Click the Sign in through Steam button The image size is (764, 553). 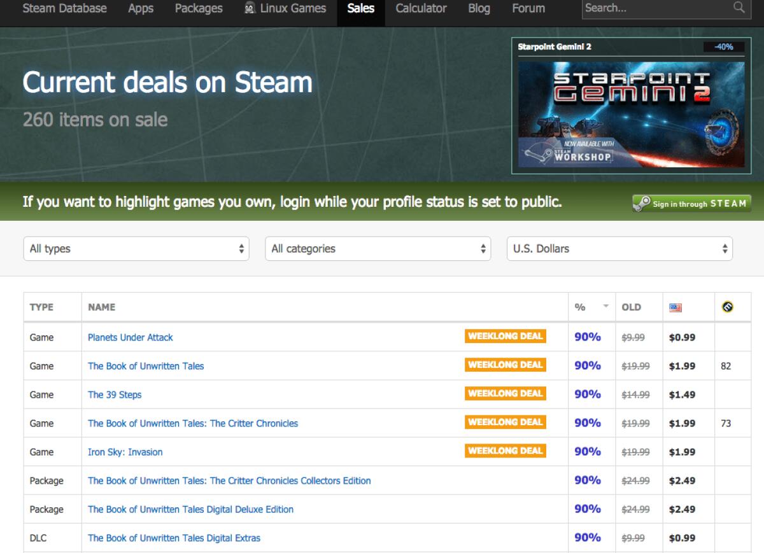click(x=691, y=204)
